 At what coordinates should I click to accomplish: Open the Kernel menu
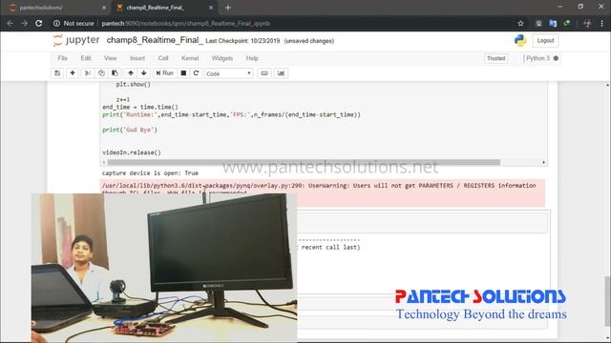(190, 58)
